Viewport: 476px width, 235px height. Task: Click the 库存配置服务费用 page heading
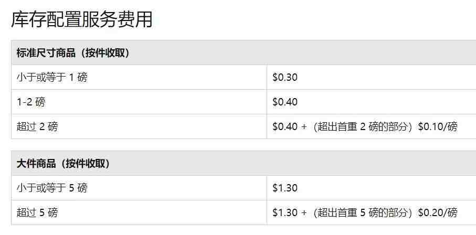[x=82, y=20]
